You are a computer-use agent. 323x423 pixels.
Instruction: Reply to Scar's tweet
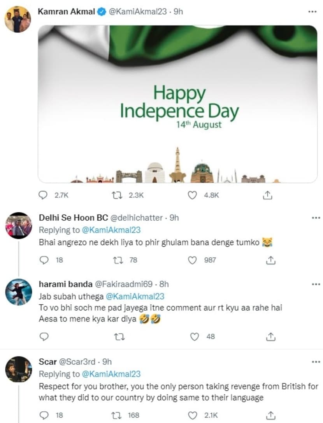[x=44, y=415]
